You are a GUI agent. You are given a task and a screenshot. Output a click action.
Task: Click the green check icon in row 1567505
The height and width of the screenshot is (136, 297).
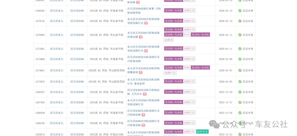coord(240,102)
